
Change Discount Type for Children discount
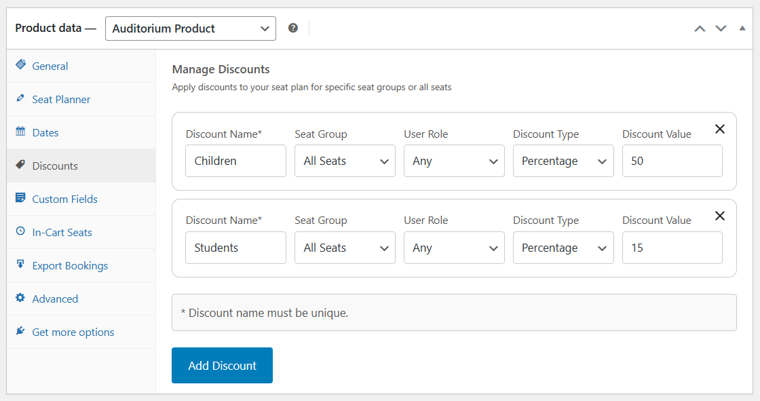point(563,161)
